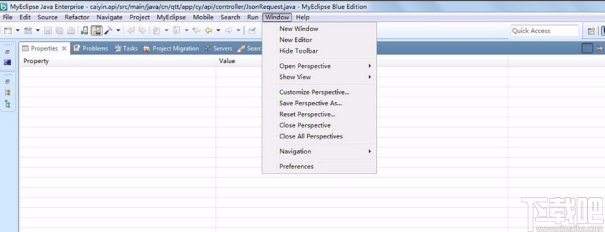The image size is (605, 232).
Task: Open the Previous Annotation dropdown arrow
Action: 186,31
